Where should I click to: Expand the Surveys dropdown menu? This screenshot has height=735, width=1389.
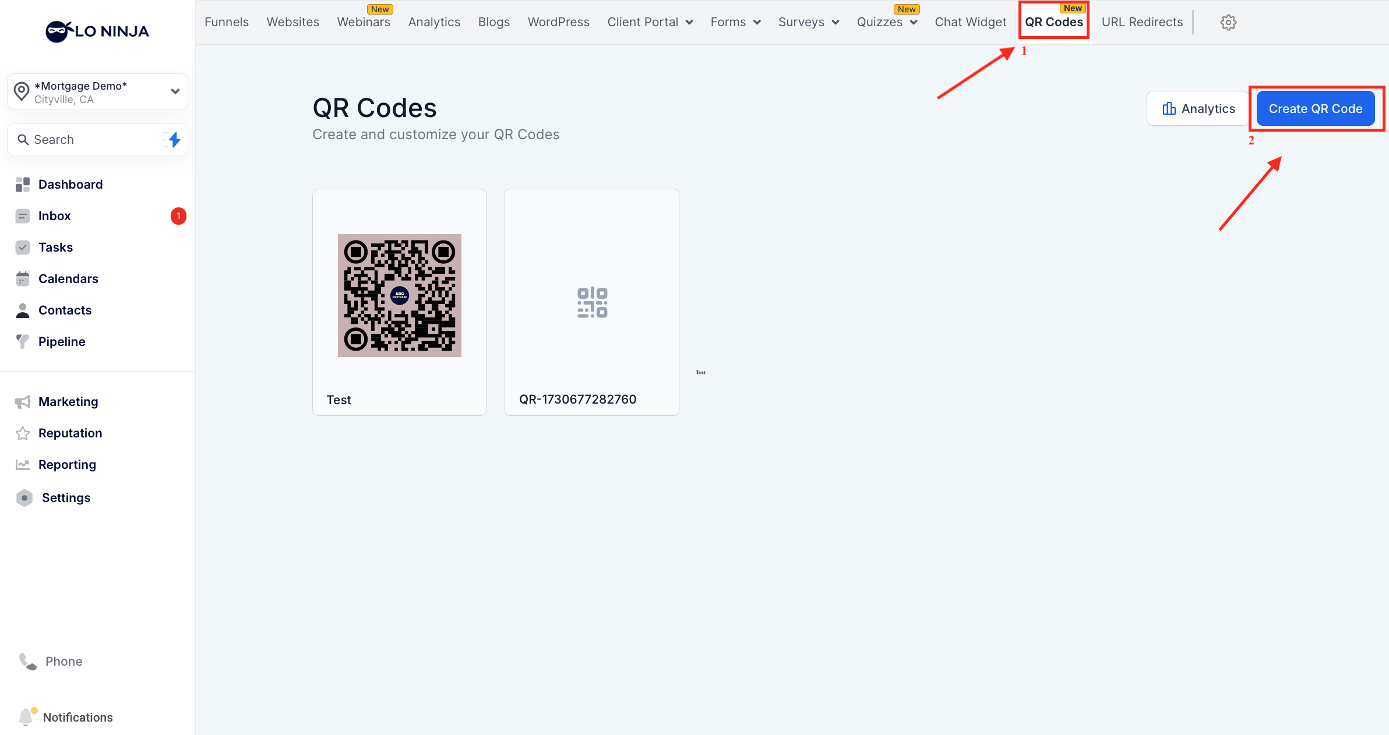[808, 22]
